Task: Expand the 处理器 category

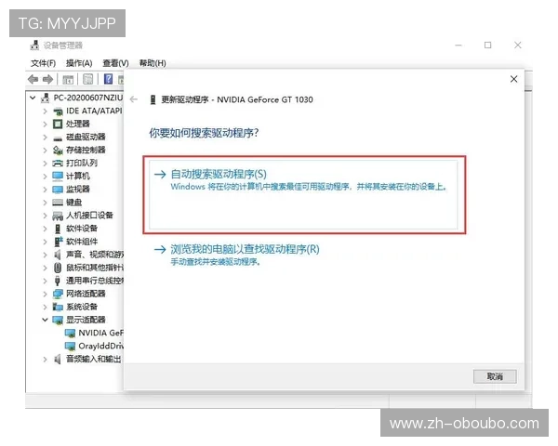Action: point(45,124)
